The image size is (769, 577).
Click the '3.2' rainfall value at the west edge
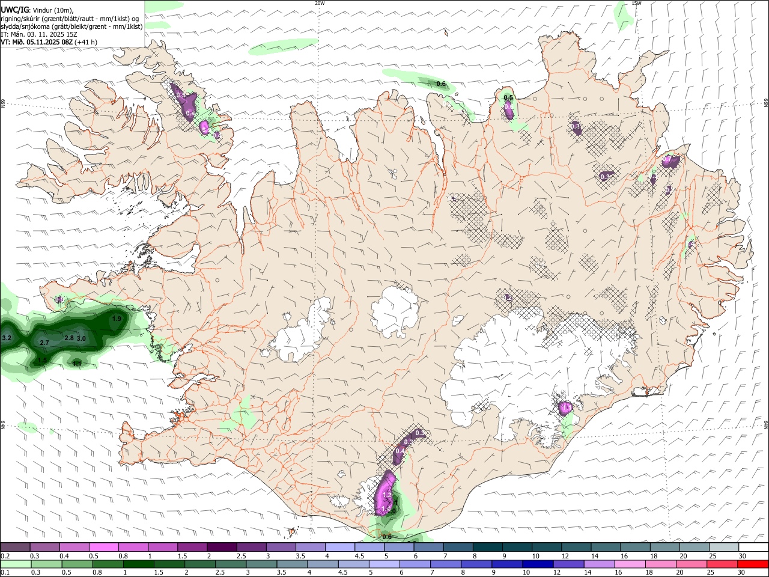pyautogui.click(x=7, y=338)
